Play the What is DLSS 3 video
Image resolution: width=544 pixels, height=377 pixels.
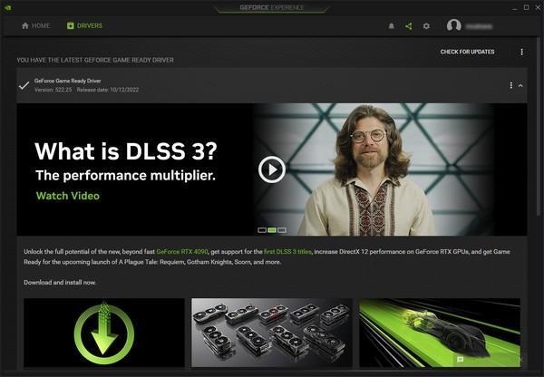click(272, 169)
